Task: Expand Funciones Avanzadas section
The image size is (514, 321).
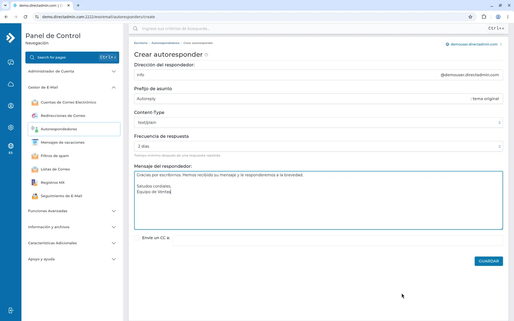Action: 72,211
